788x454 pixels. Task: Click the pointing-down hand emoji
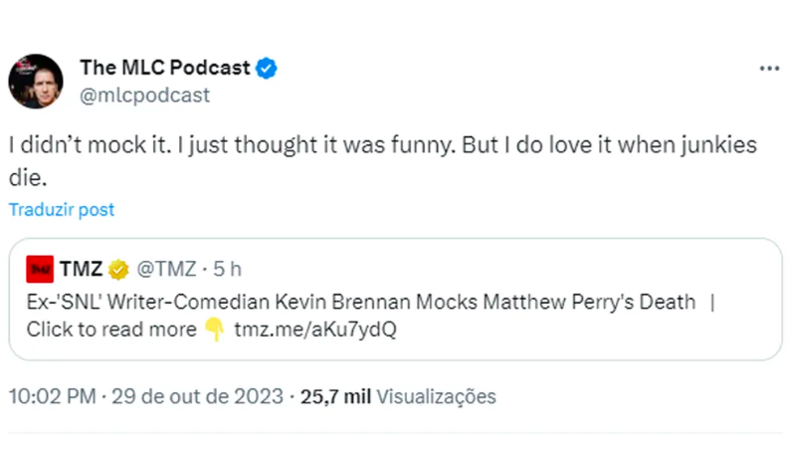pos(214,330)
